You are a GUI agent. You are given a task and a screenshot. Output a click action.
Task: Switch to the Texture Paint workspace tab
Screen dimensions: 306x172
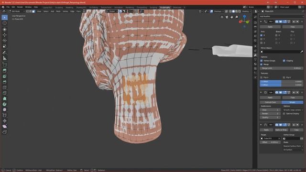(x=106, y=8)
